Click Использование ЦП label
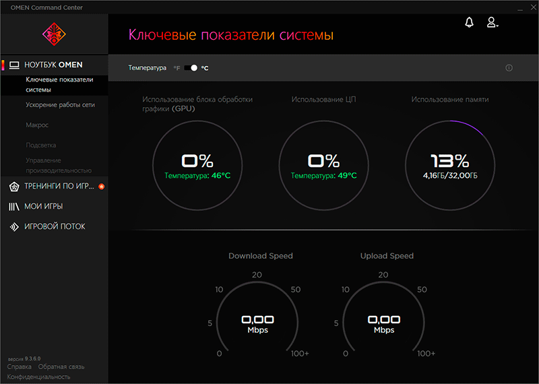 pos(324,99)
